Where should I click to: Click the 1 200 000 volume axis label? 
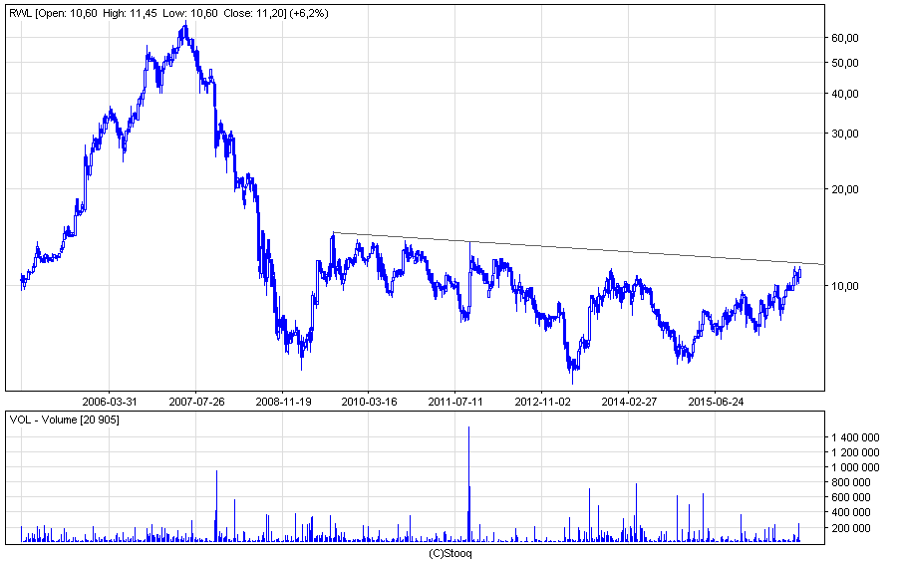(x=855, y=453)
